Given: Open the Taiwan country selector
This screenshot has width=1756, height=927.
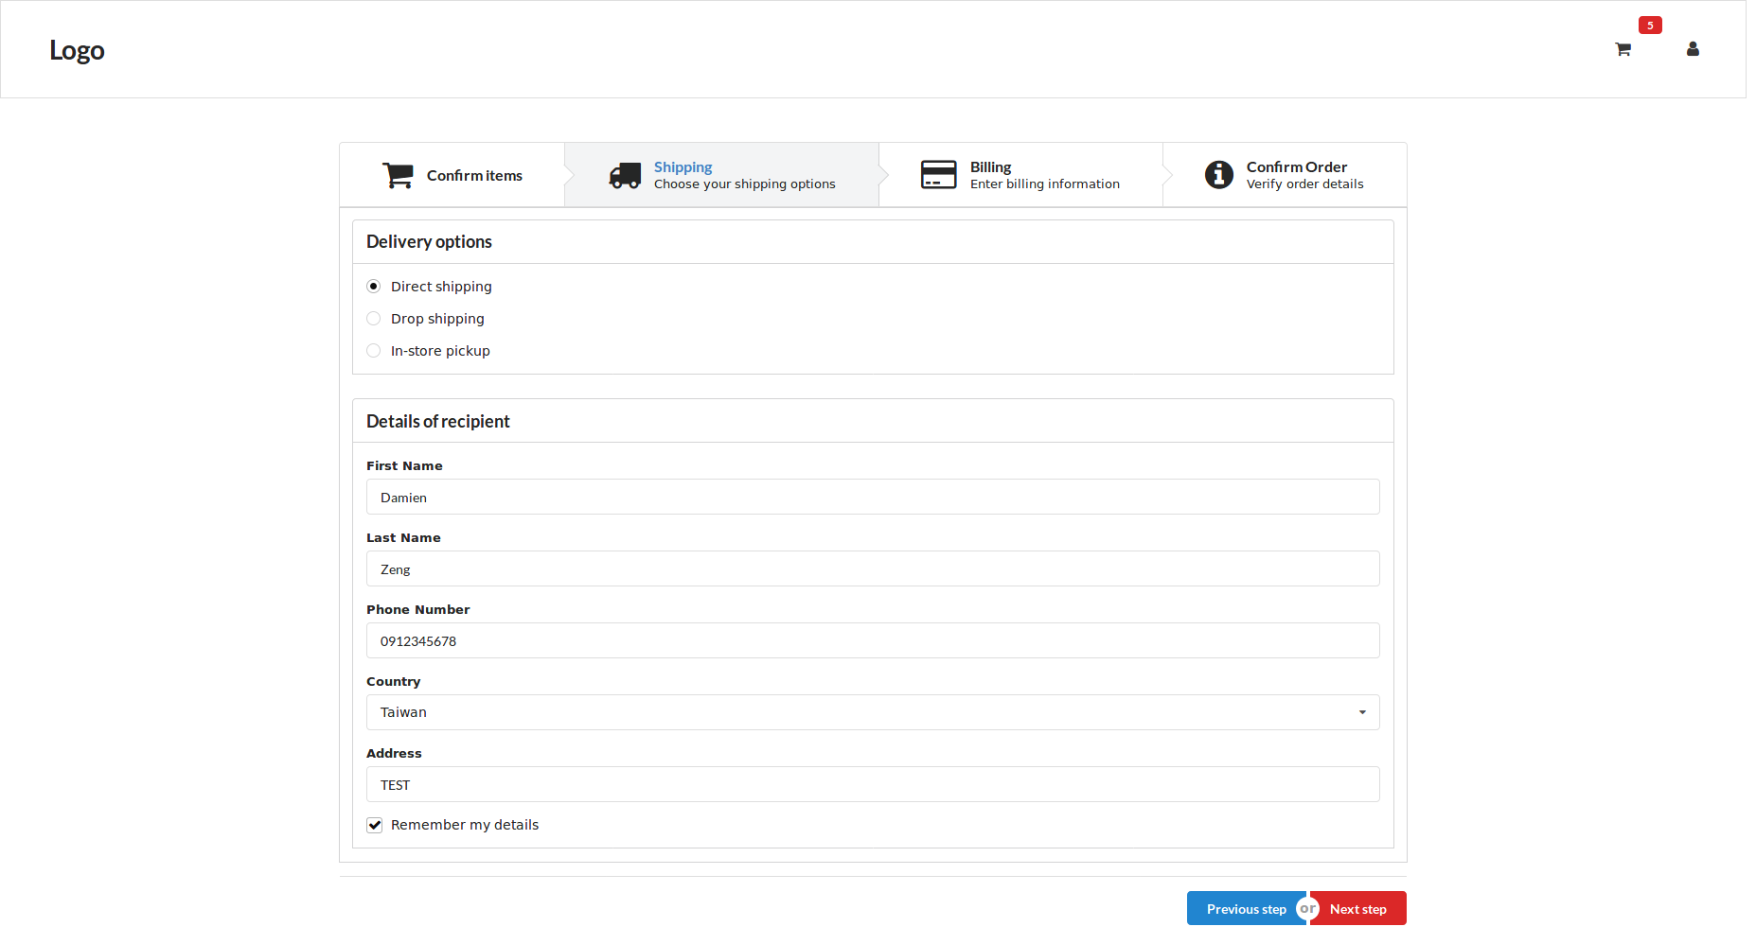Looking at the screenshot, I should coord(873,711).
